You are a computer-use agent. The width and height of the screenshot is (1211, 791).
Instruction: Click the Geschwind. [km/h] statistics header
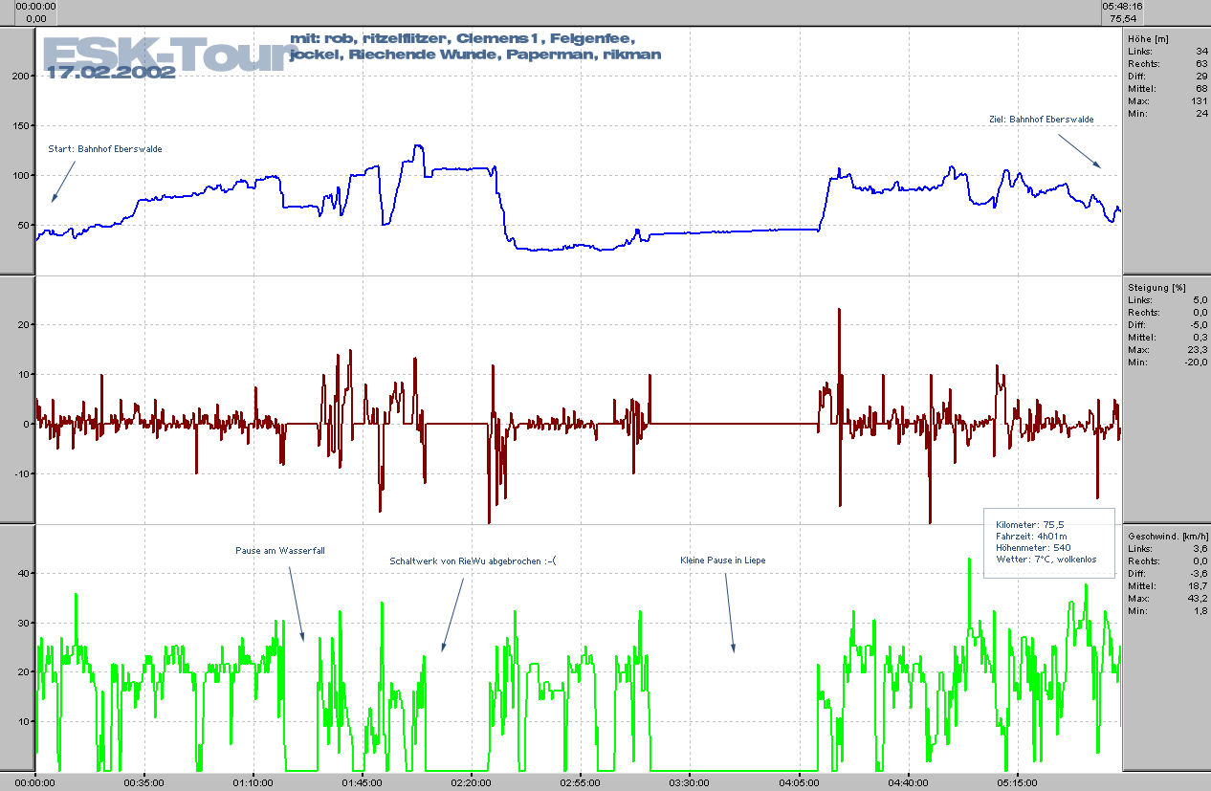pos(1168,536)
